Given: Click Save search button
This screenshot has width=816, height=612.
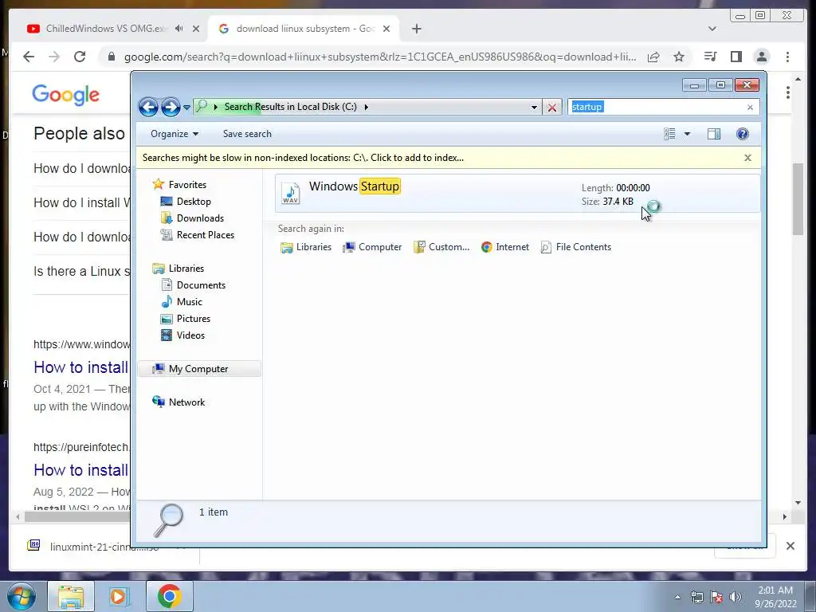Looking at the screenshot, I should coord(247,134).
